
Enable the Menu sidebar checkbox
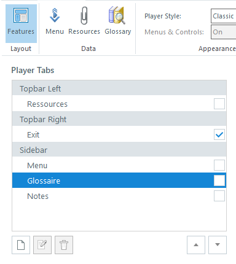click(219, 165)
